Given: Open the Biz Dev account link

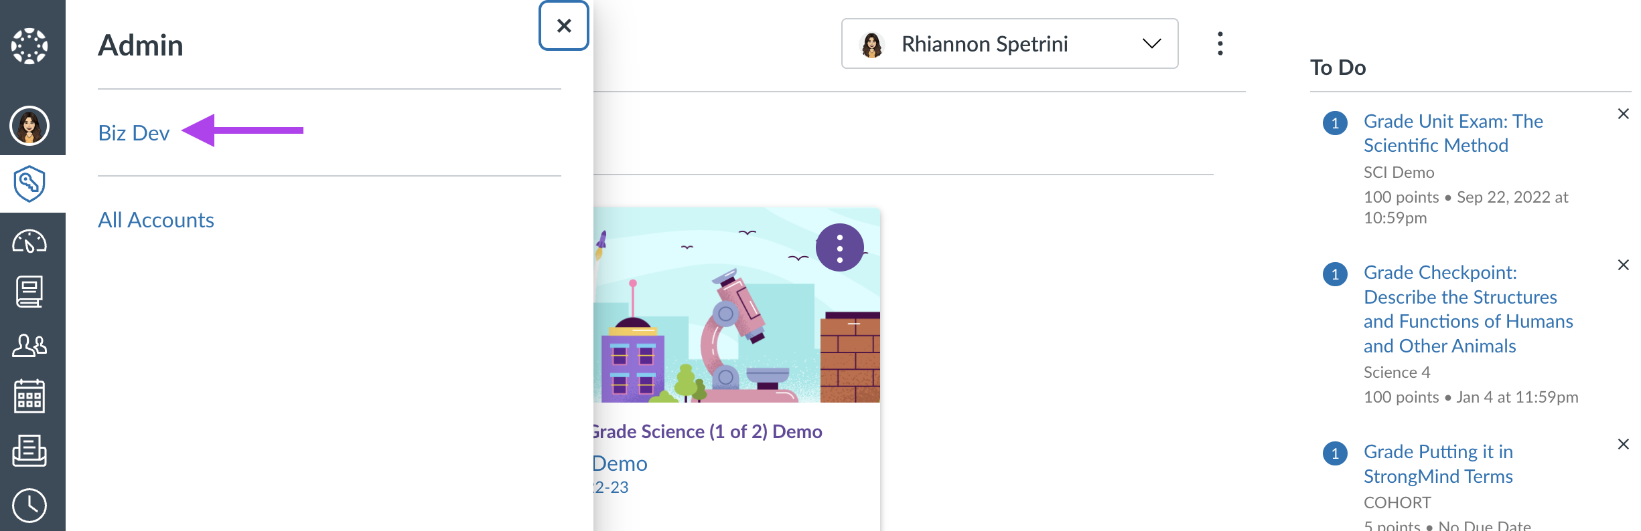Looking at the screenshot, I should [x=134, y=133].
